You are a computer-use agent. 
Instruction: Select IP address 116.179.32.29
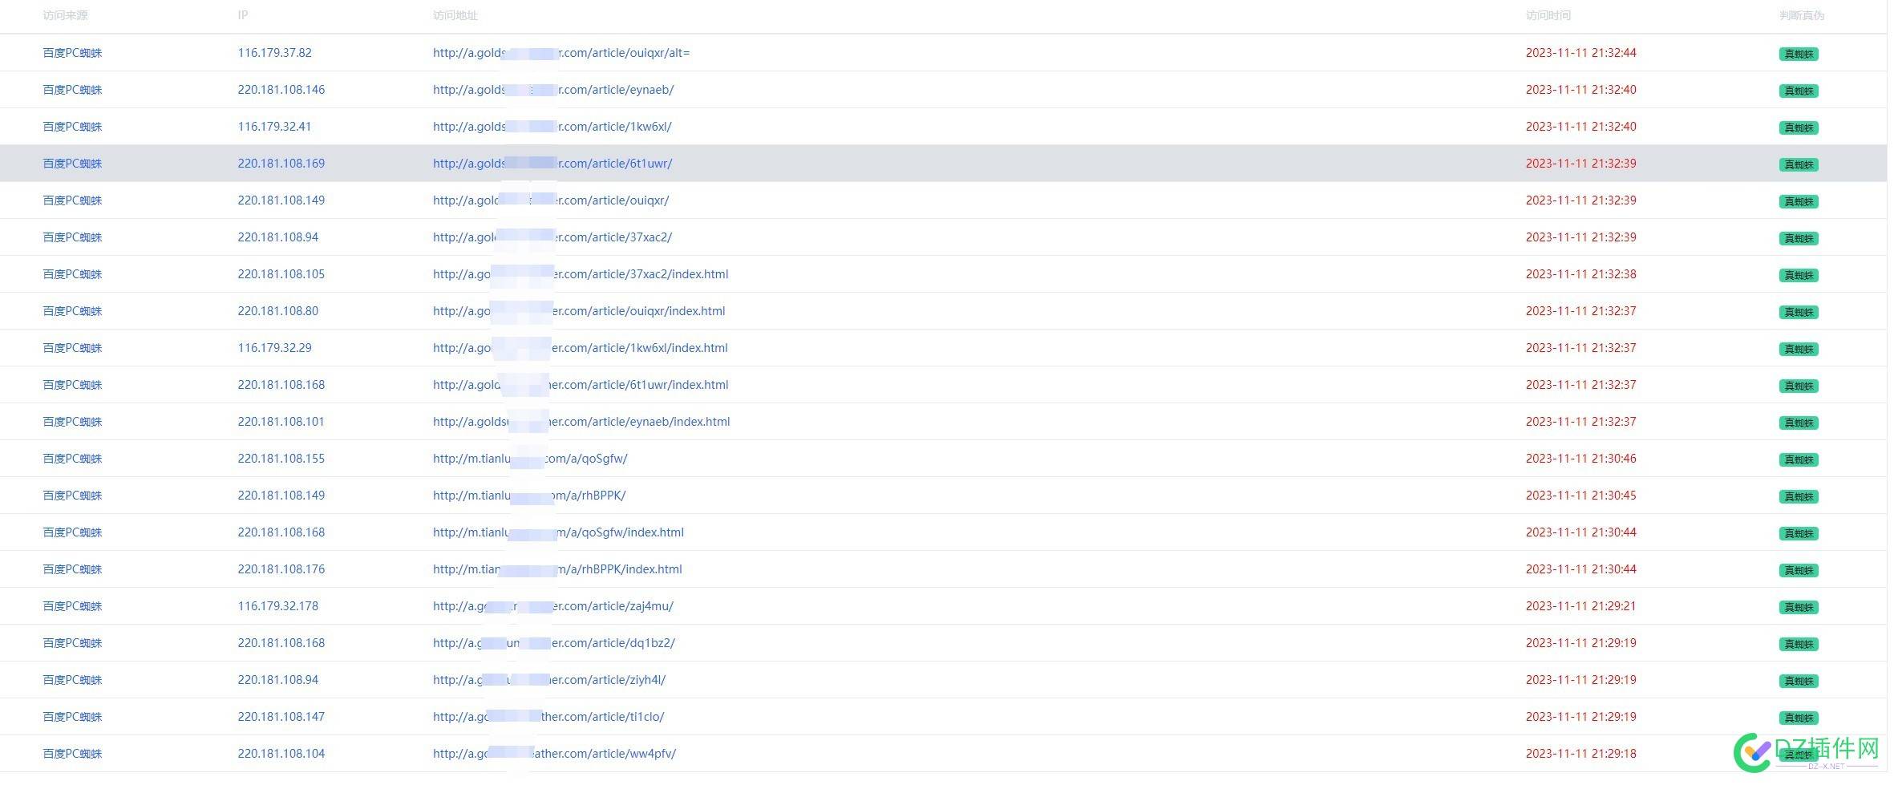point(275,348)
